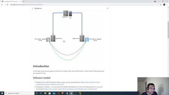The height and width of the screenshot is (95, 169).
Task: Open the orange Office icon on taskbar
Action: click(58, 93)
